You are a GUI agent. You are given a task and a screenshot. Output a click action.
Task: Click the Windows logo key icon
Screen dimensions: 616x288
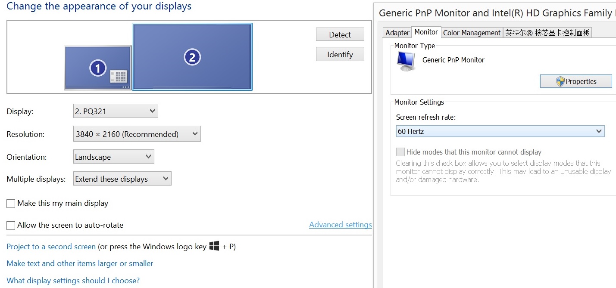(214, 246)
